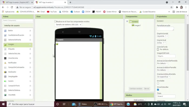Open help for the Botón component
This screenshot has height=107, width=189.
(30, 31)
